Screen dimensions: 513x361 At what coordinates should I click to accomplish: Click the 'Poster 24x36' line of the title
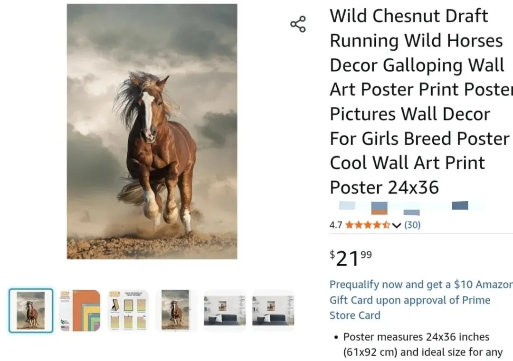(384, 187)
